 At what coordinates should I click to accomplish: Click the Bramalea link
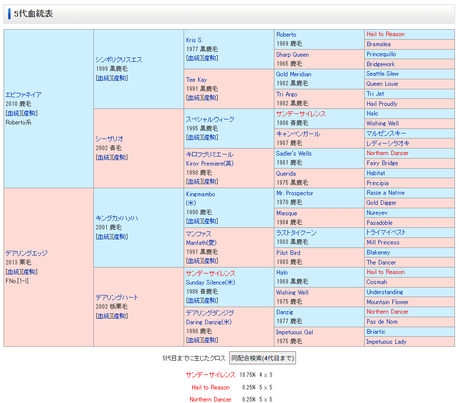379,44
